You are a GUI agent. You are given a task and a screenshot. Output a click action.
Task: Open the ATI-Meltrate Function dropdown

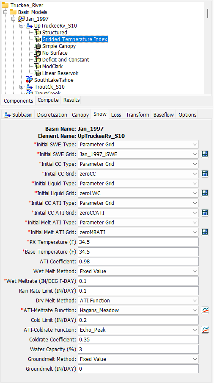[138, 310]
